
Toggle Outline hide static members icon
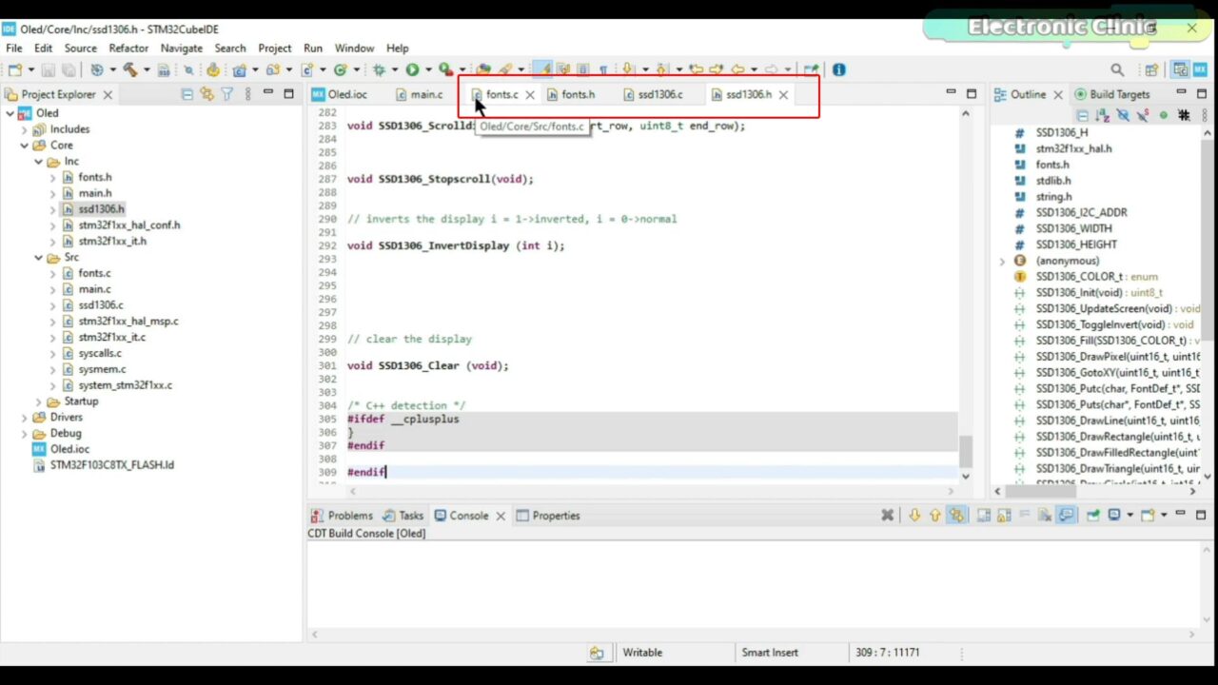1143,115
